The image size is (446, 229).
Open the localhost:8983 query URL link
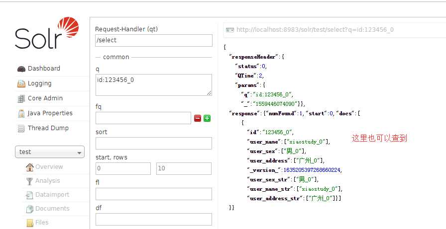(315, 30)
